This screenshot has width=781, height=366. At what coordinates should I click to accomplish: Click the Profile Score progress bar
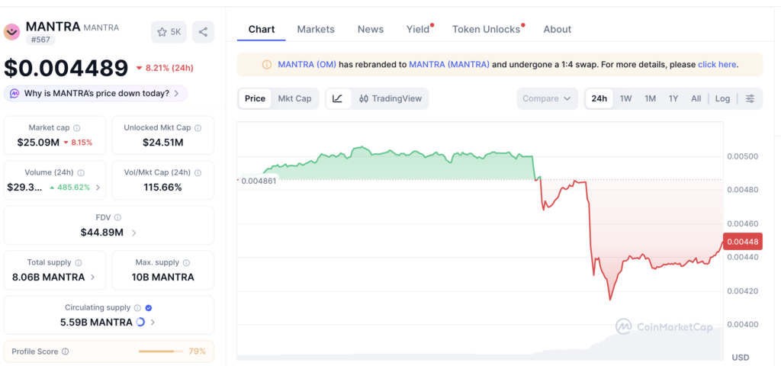coord(160,352)
